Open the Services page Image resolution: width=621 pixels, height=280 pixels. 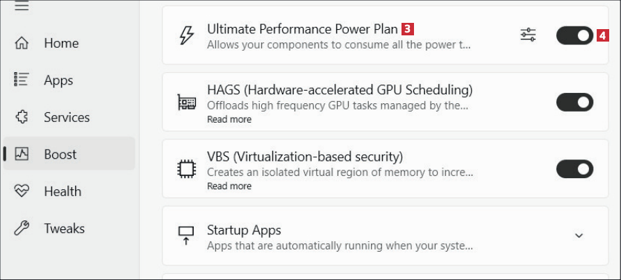(67, 117)
